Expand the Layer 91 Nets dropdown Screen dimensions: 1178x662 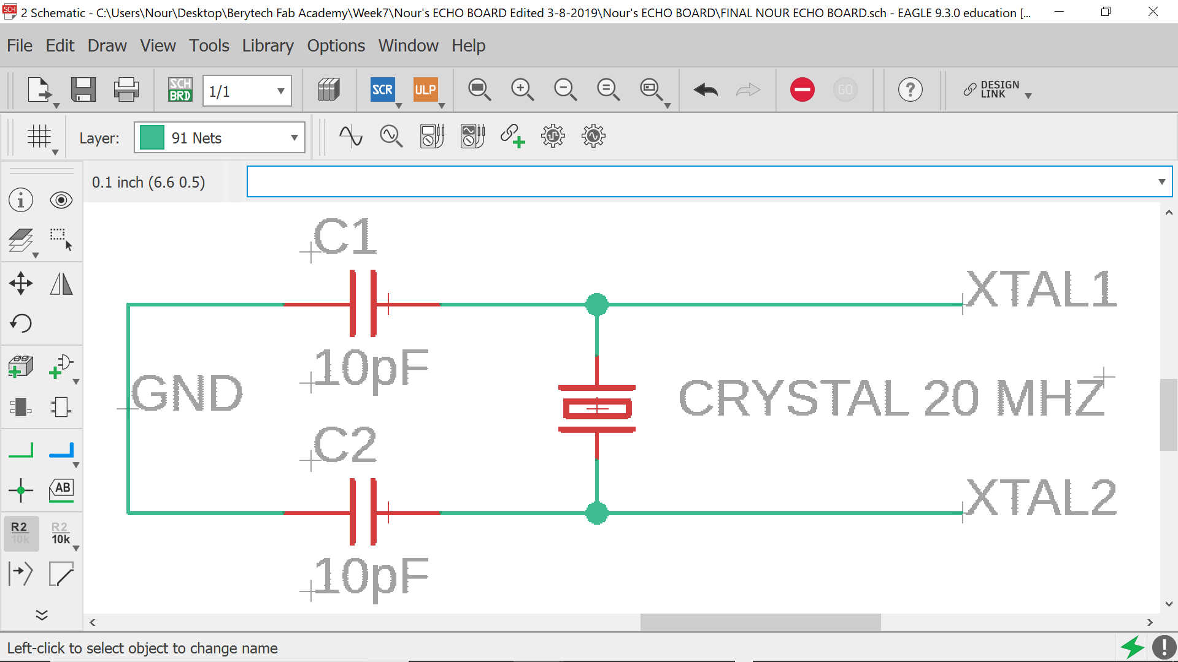click(294, 138)
